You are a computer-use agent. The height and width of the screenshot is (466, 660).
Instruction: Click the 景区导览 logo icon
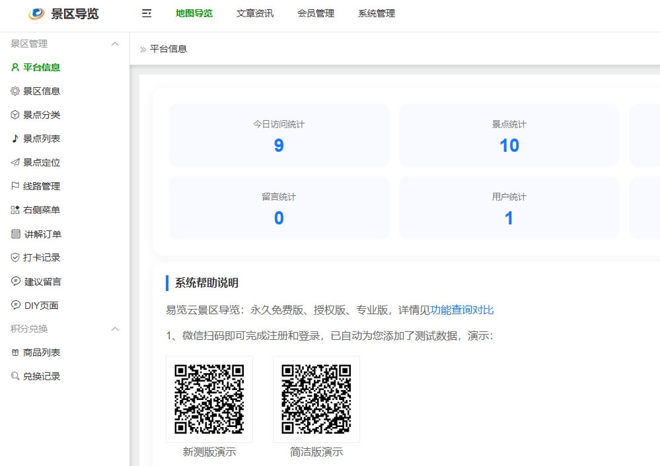pos(36,14)
